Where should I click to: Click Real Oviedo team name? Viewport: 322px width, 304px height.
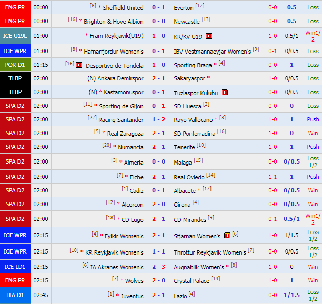click(x=189, y=177)
